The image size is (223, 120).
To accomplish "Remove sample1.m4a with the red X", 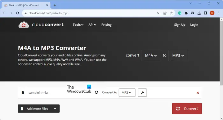I will tap(198, 93).
